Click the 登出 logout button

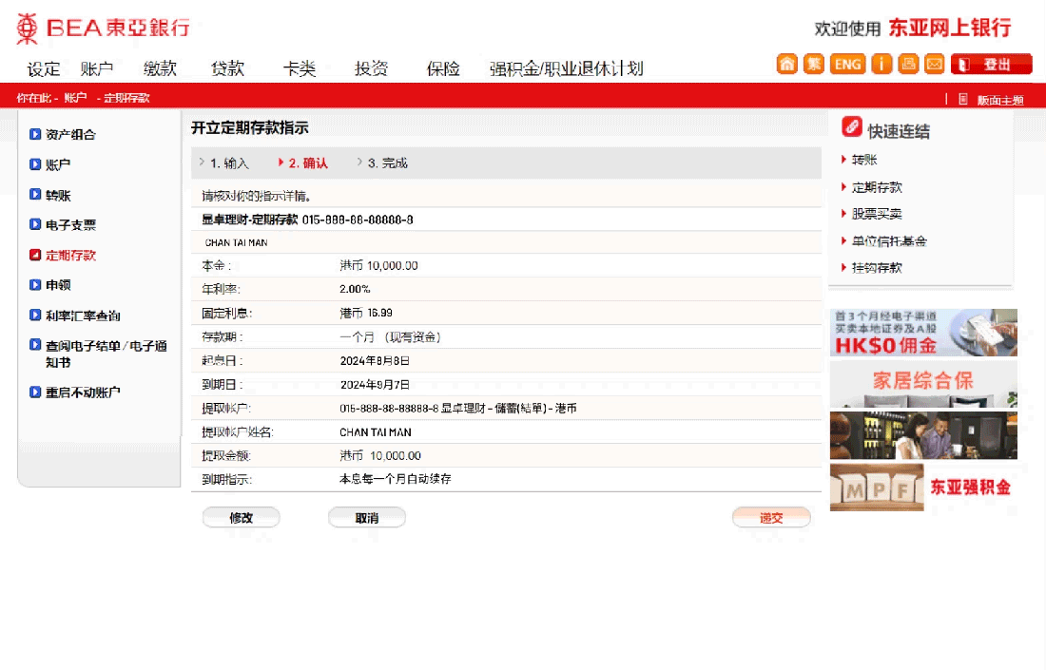pos(991,64)
